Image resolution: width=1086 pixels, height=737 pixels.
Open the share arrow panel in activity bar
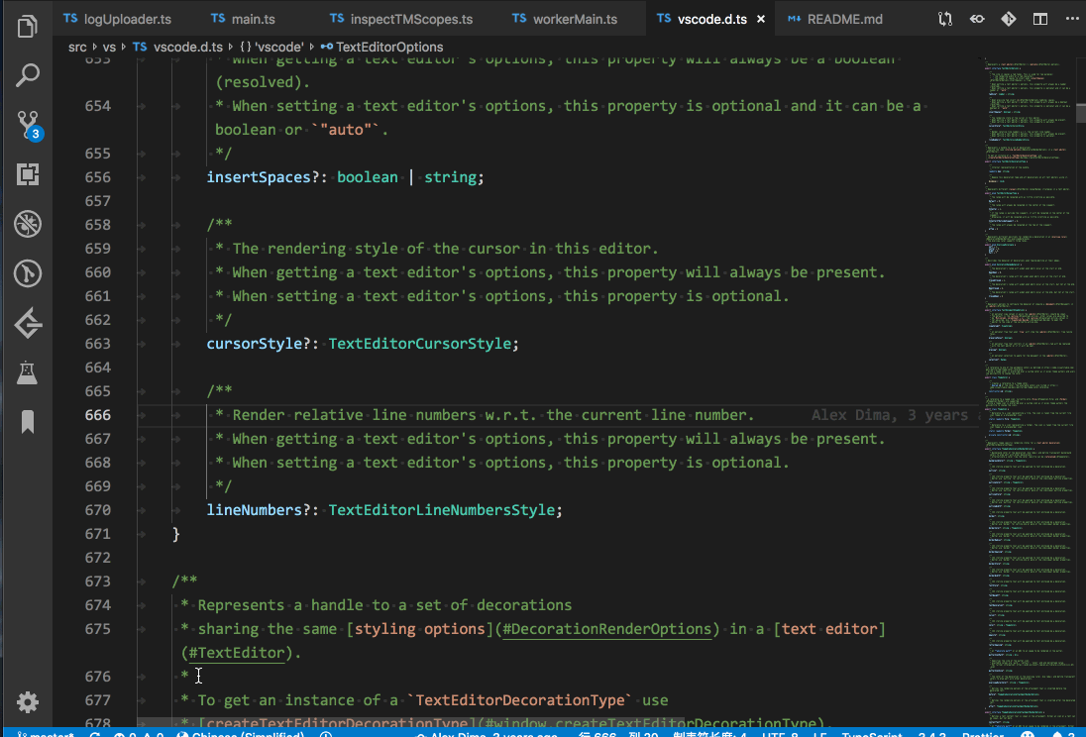[27, 324]
